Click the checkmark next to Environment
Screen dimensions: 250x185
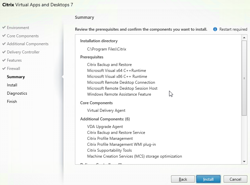[4, 27]
